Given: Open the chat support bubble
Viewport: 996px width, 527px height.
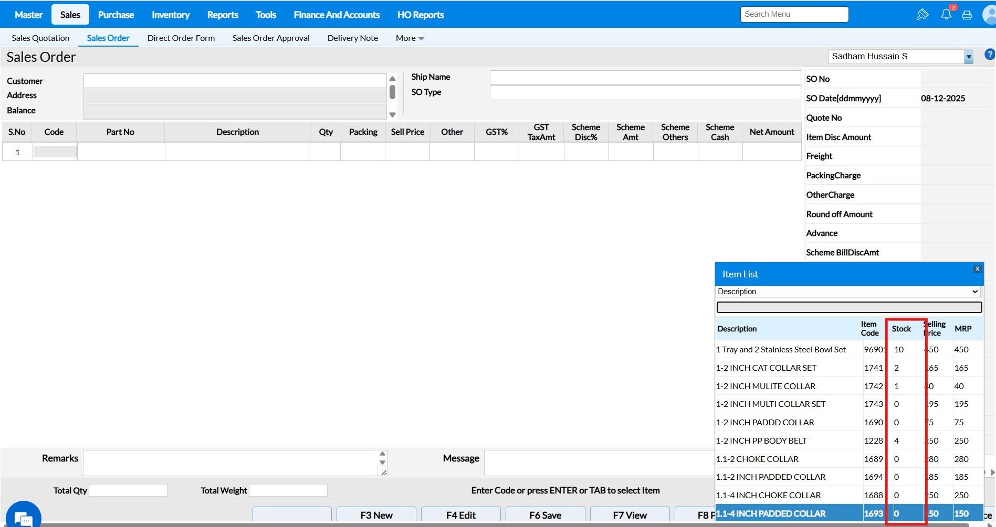Looking at the screenshot, I should pos(23,517).
